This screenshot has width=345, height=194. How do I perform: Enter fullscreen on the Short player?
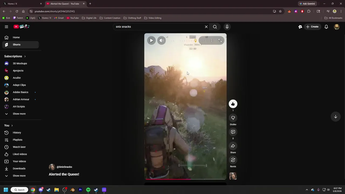220,40
